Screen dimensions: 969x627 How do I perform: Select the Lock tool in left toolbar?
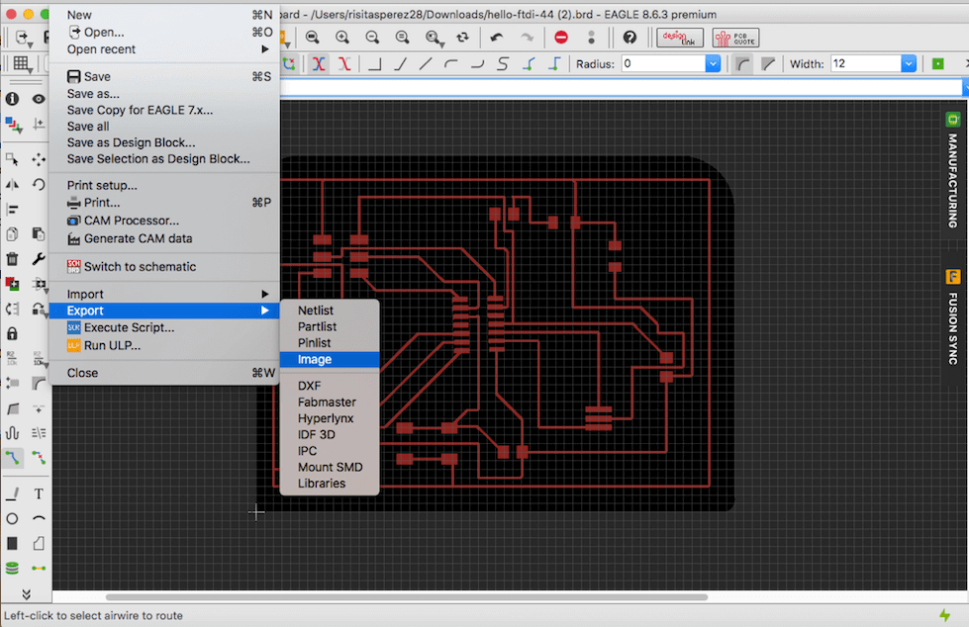pyautogui.click(x=12, y=333)
